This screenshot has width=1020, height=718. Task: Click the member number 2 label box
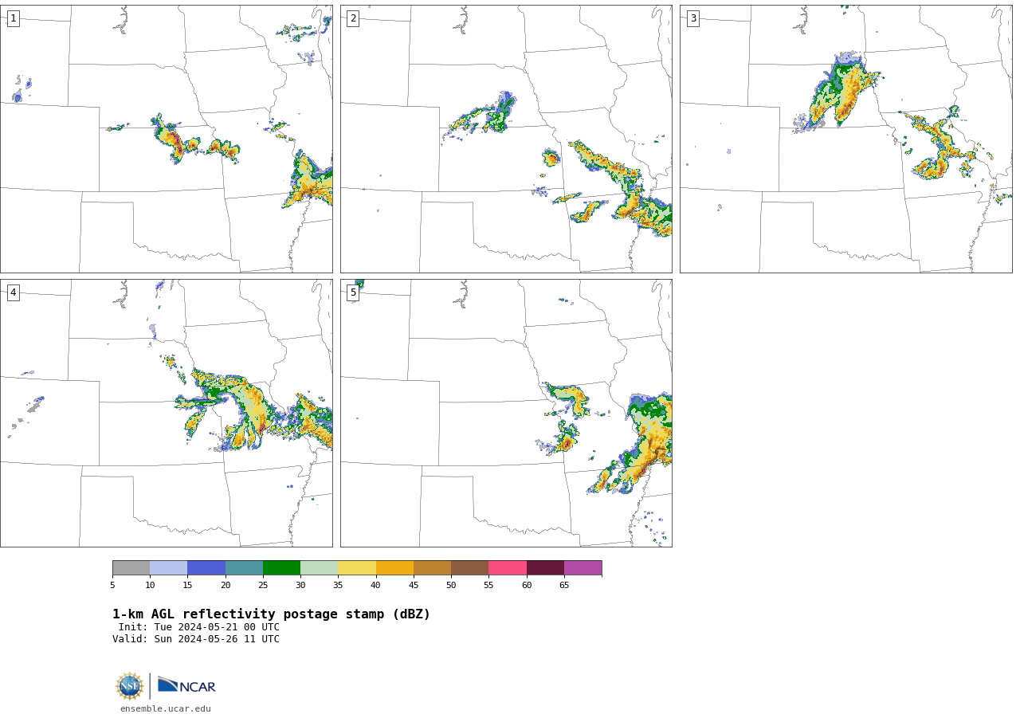point(353,18)
